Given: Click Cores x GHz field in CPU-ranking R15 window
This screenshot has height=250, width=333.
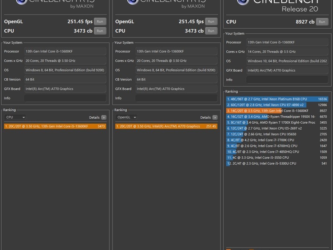Looking at the screenshot, I should pyautogui.click(x=65, y=61).
